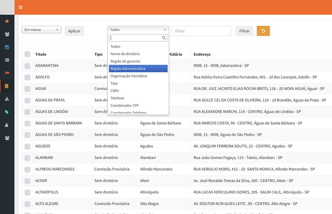Open the bottom users group icon in sidebar
Screen dimensions: 332x214
click(x=7, y=138)
